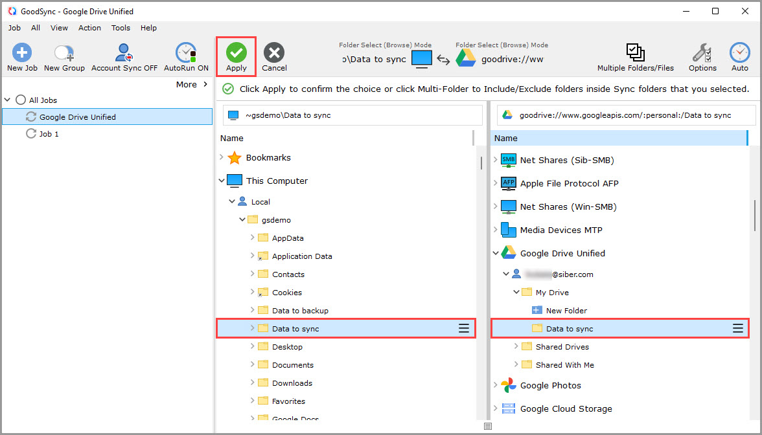
Task: Click the Media Devices MTP icon
Action: [508, 230]
